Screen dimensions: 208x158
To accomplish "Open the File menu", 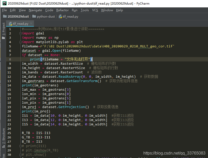I will point(4,10).
